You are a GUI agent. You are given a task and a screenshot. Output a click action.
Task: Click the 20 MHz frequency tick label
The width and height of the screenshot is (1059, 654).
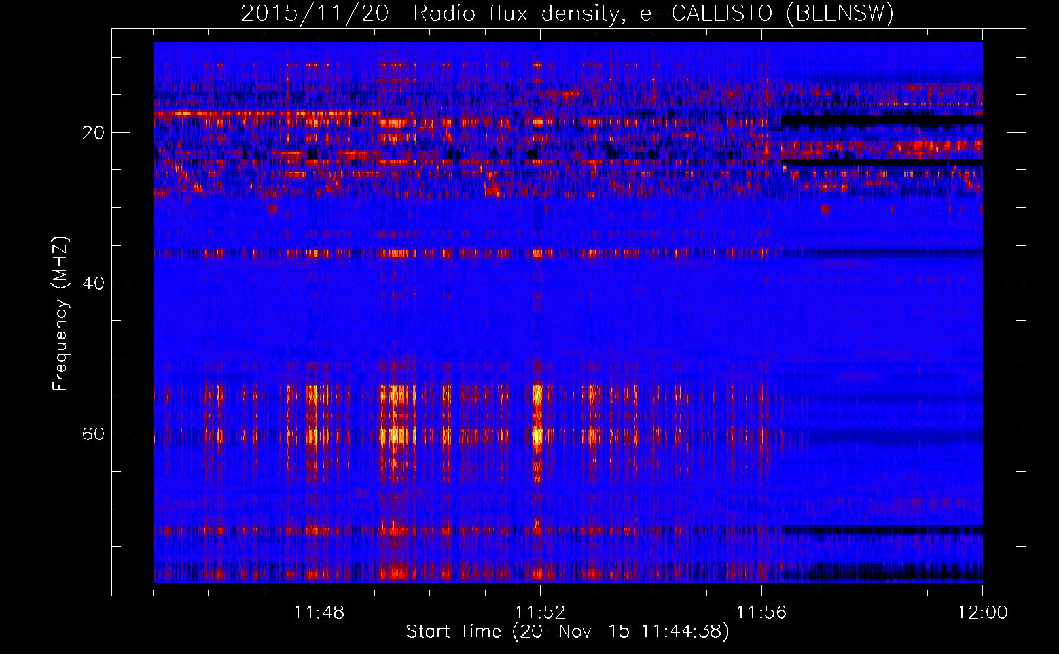click(93, 133)
